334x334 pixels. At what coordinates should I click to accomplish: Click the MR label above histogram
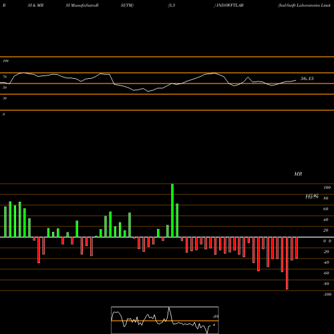[x=298, y=174]
